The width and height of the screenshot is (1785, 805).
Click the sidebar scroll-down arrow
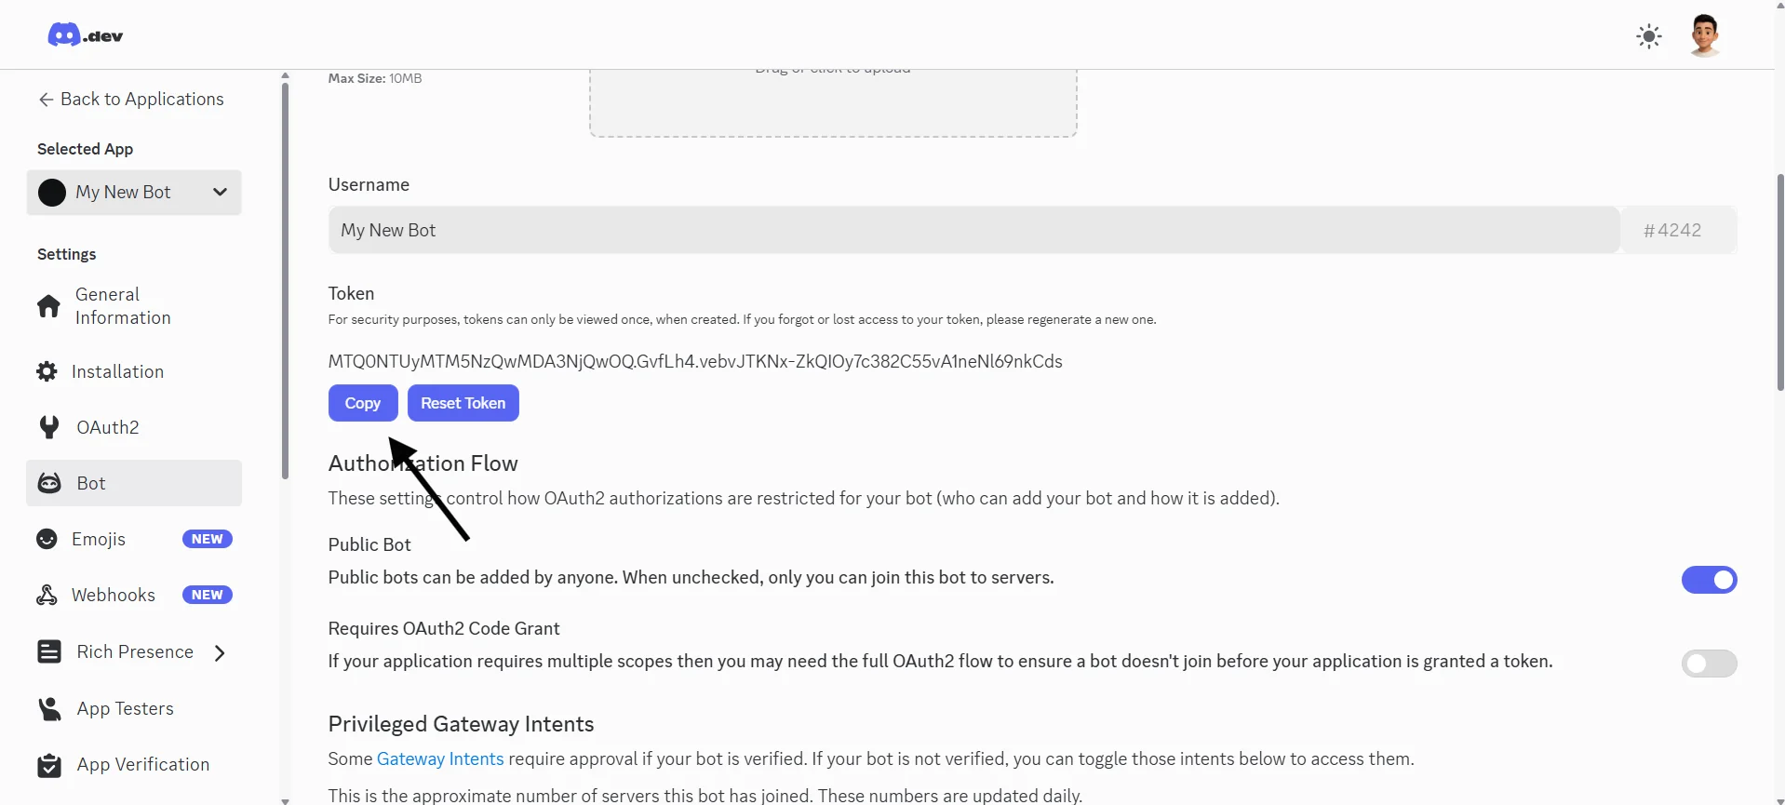pos(285,799)
